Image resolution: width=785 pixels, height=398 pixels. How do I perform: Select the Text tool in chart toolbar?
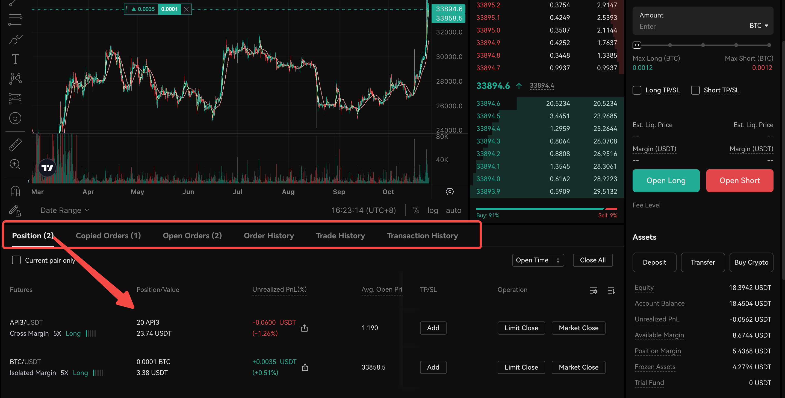pos(15,59)
